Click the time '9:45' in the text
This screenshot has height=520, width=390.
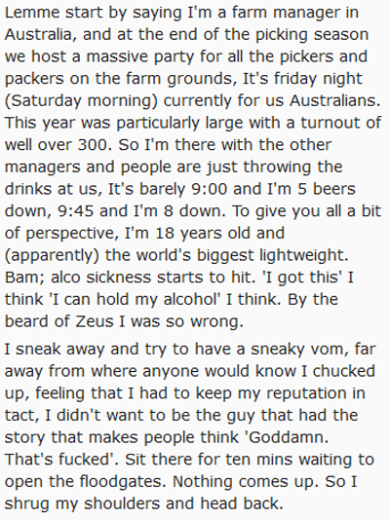[x=76, y=211]
